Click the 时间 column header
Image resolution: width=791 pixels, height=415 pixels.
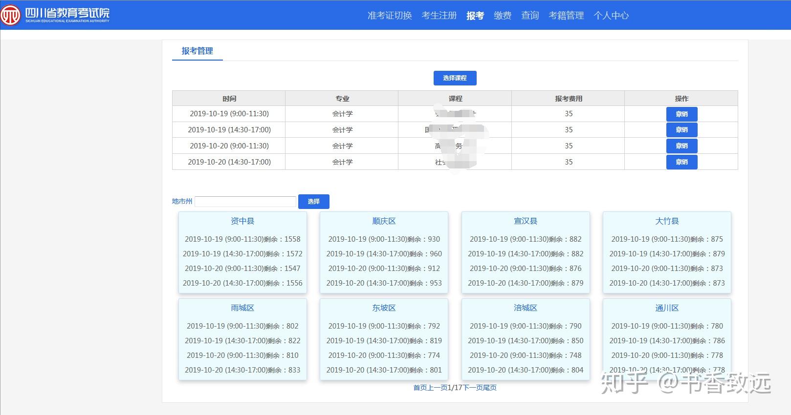tap(229, 99)
